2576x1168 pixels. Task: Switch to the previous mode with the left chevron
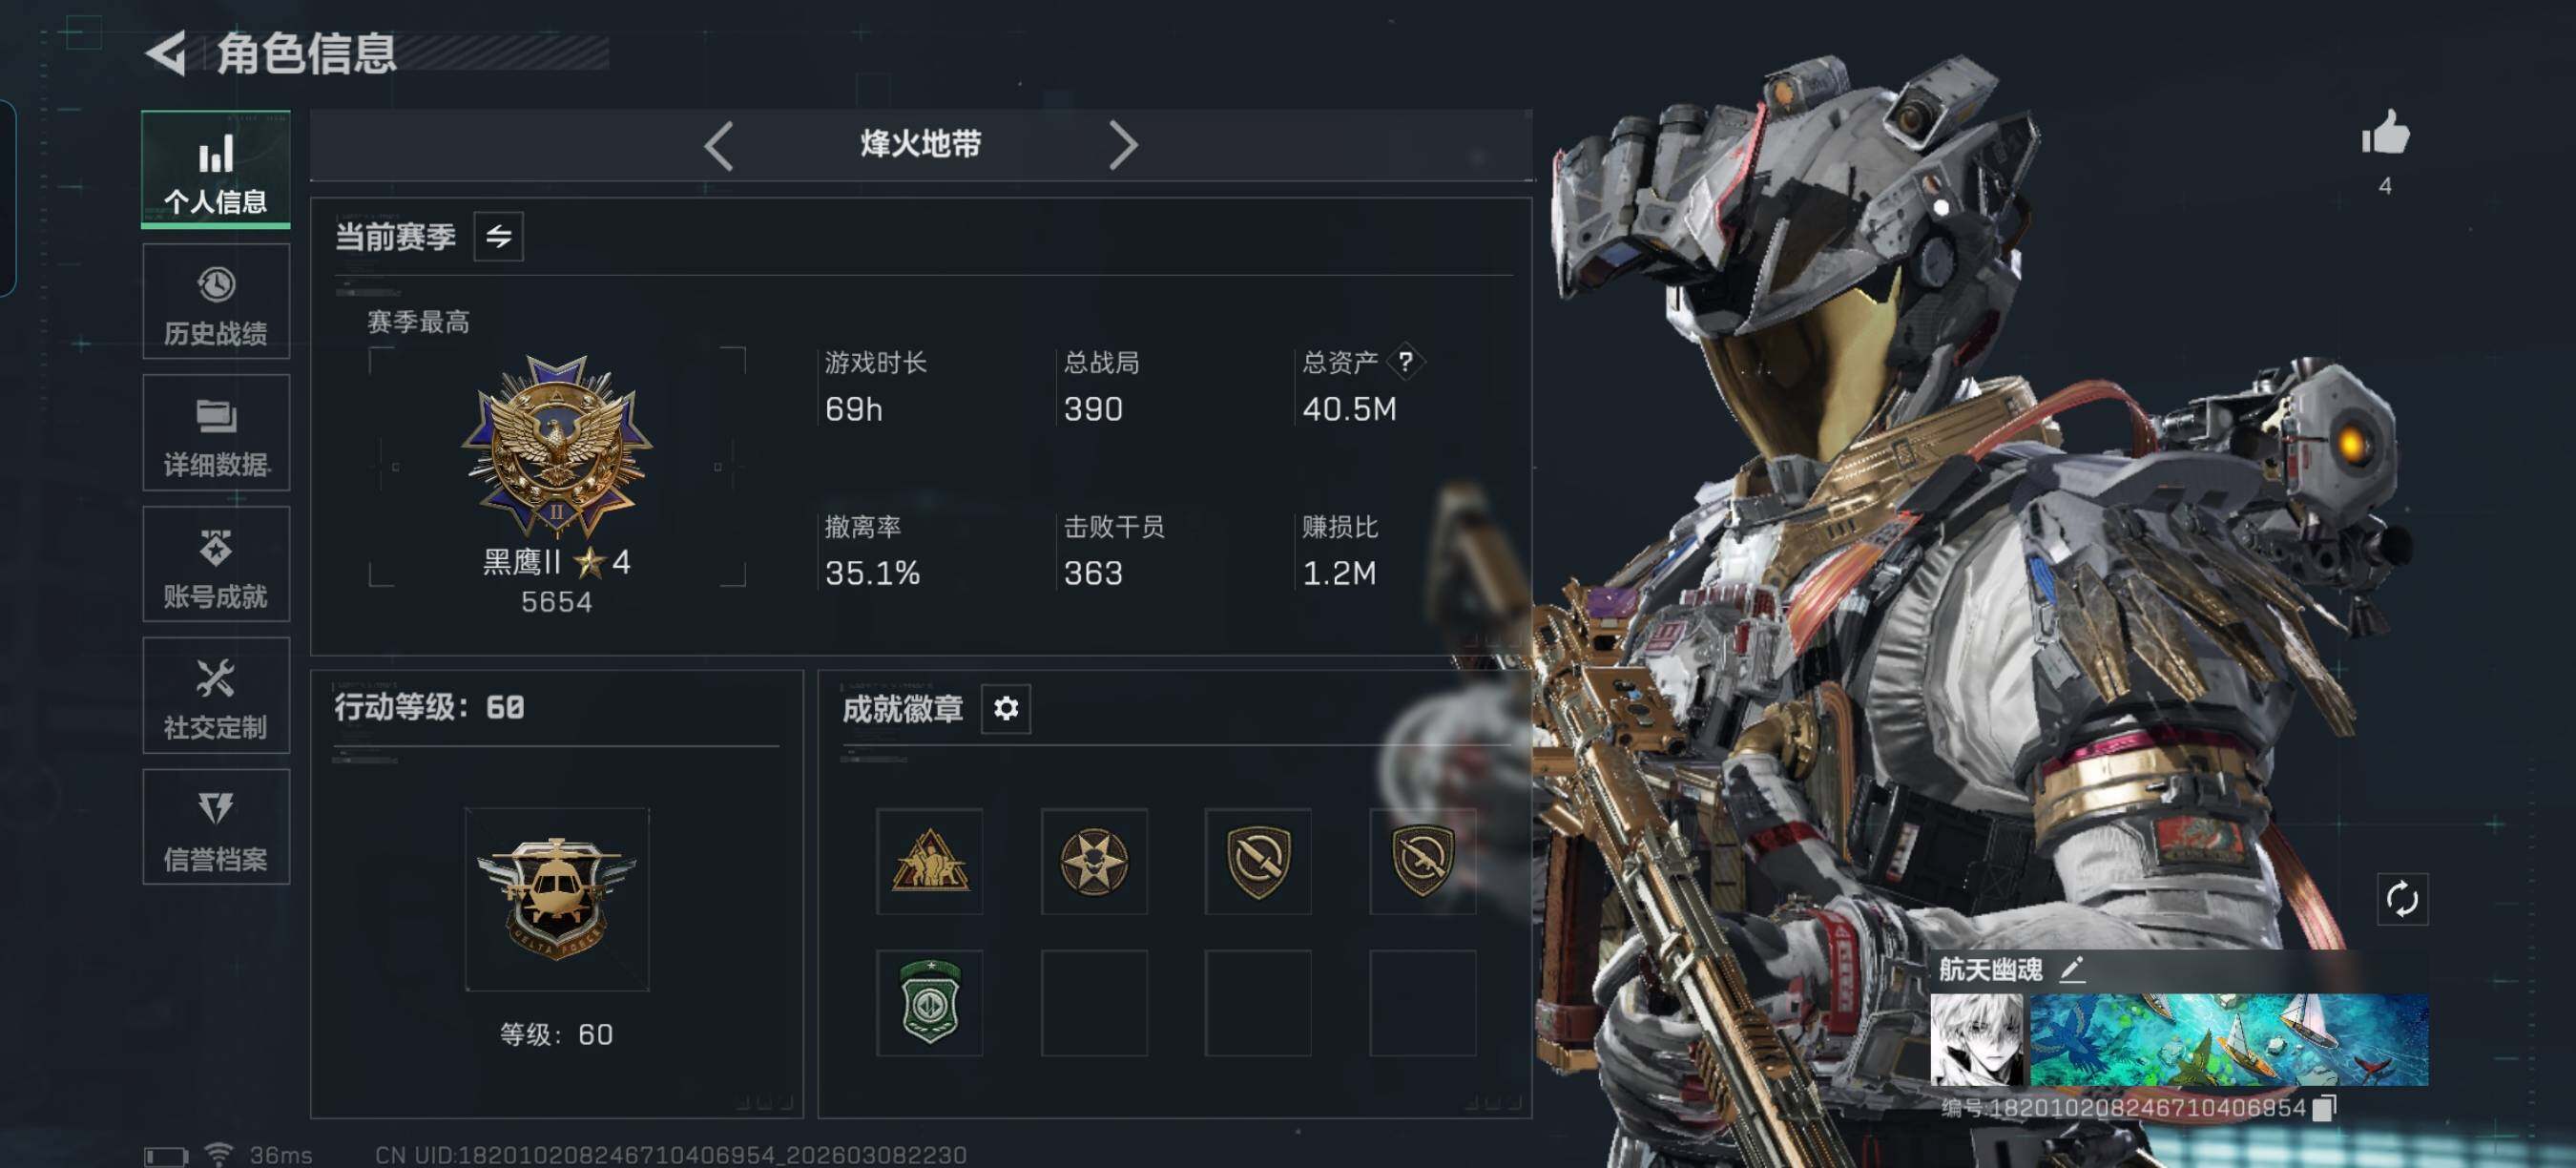pyautogui.click(x=718, y=146)
